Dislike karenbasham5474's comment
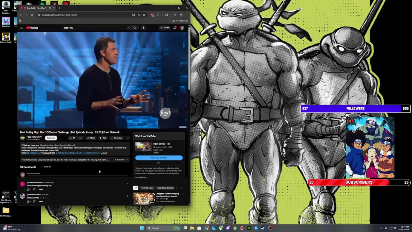This screenshot has width=412, height=232. click(34, 189)
